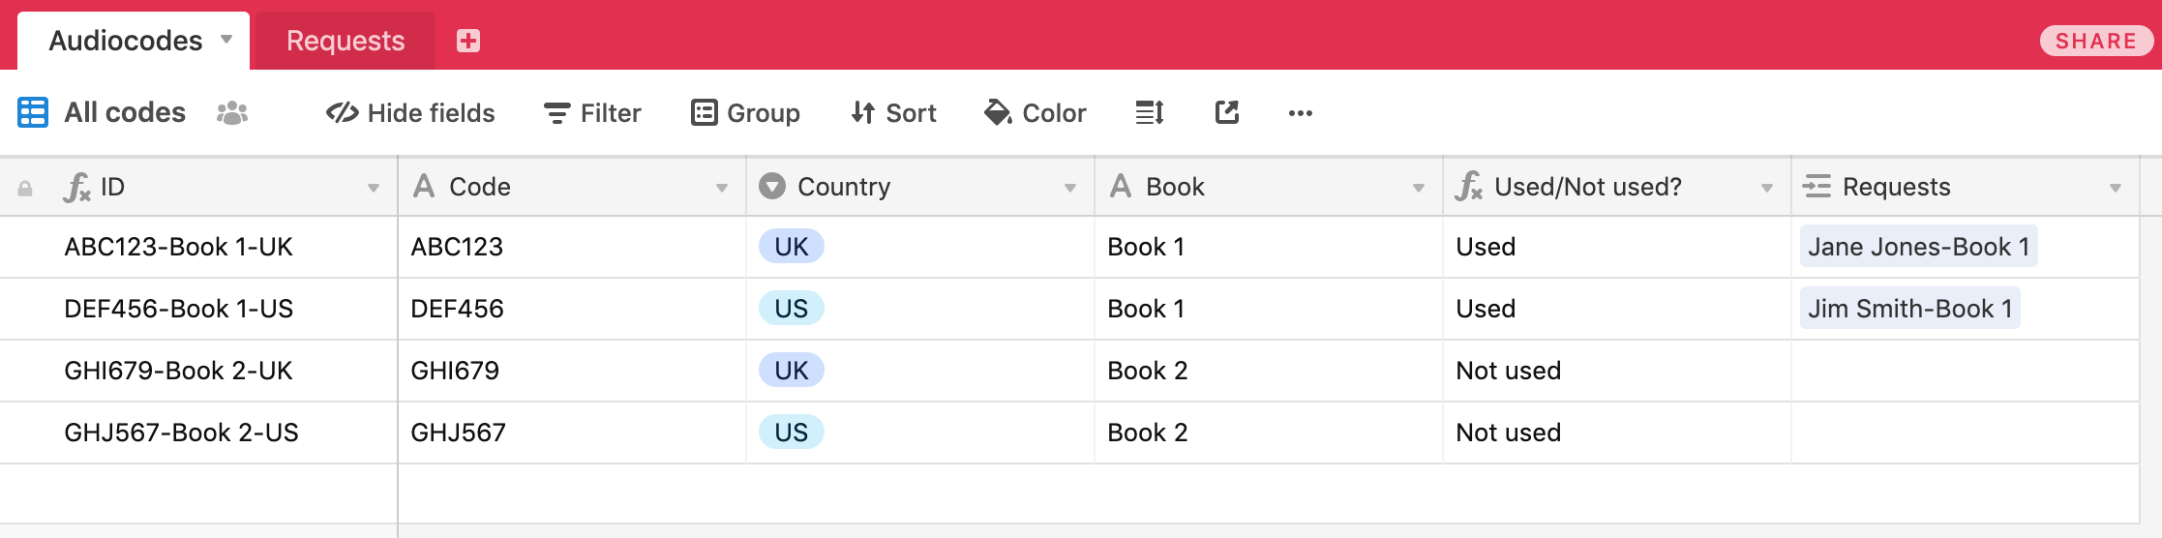The image size is (2162, 538).
Task: Select cell GHI679-Book 2-UK
Action: coord(198,371)
